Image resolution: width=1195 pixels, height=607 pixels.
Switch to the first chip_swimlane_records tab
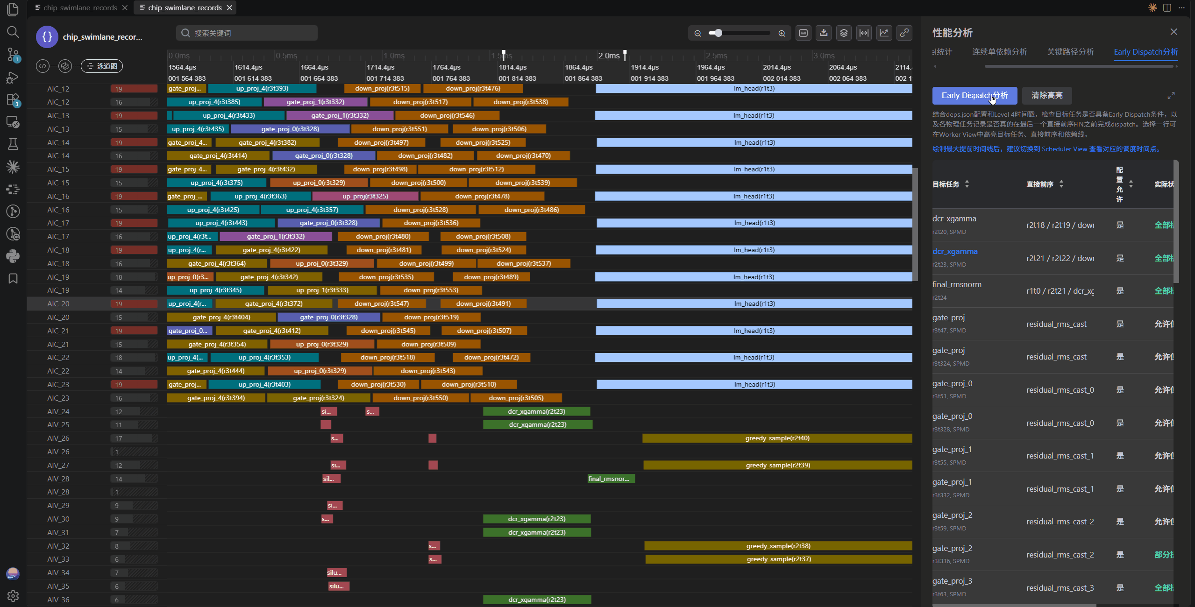click(x=80, y=7)
